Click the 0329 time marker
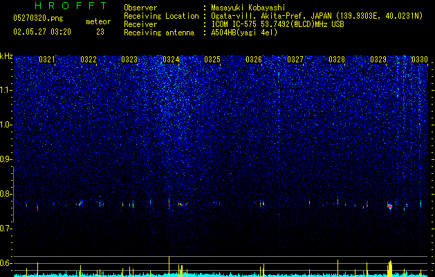The width and height of the screenshot is (435, 277). click(378, 60)
